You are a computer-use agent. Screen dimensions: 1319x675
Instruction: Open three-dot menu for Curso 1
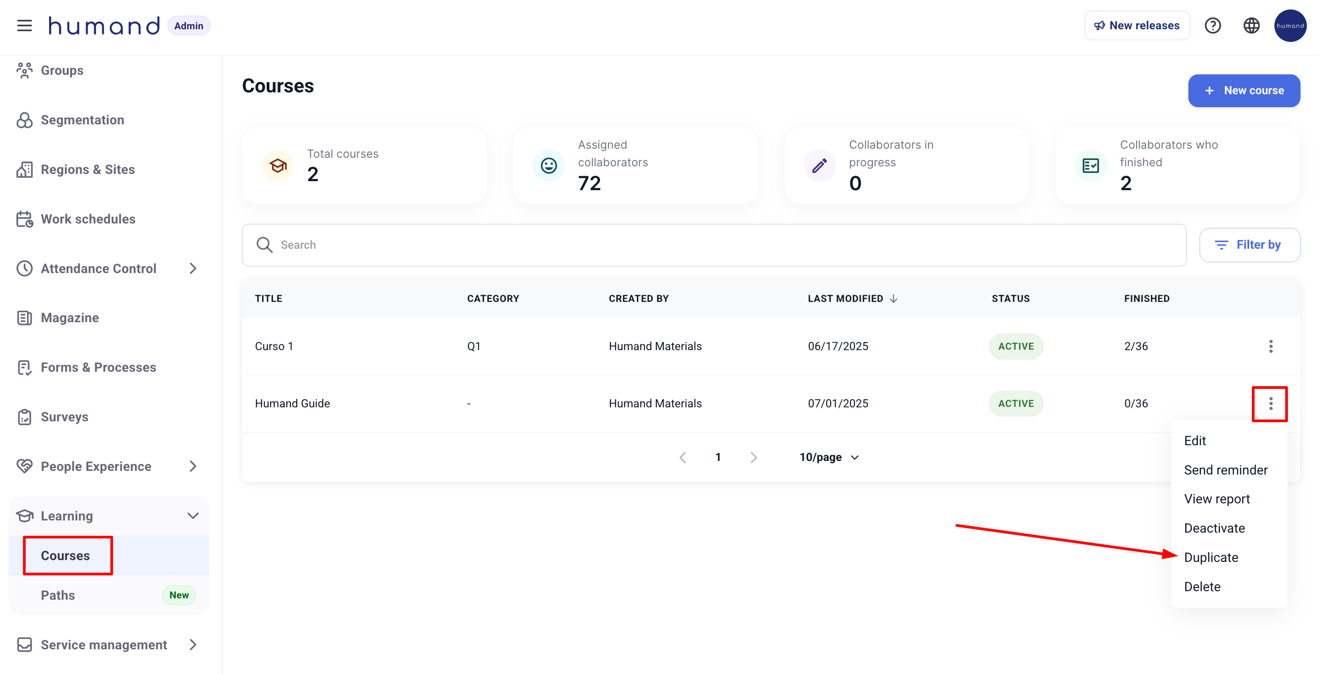tap(1270, 346)
